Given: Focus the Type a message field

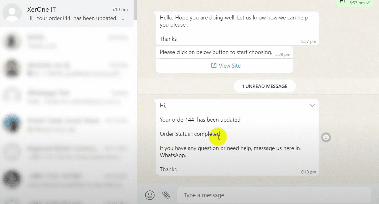Looking at the screenshot, I should pyautogui.click(x=273, y=195).
